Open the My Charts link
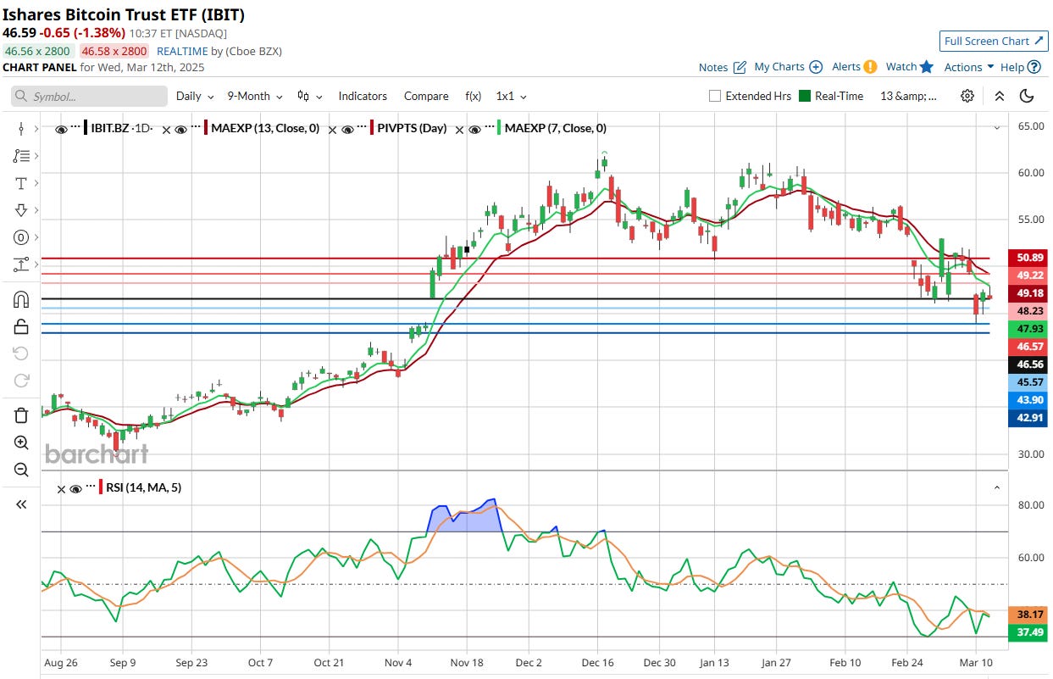 tap(779, 67)
